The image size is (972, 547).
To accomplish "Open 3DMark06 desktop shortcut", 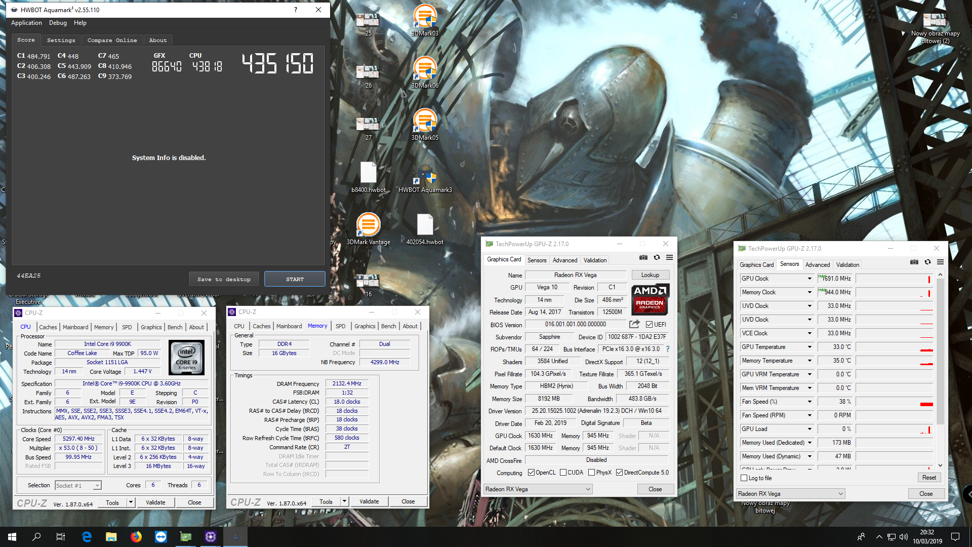I will point(425,72).
